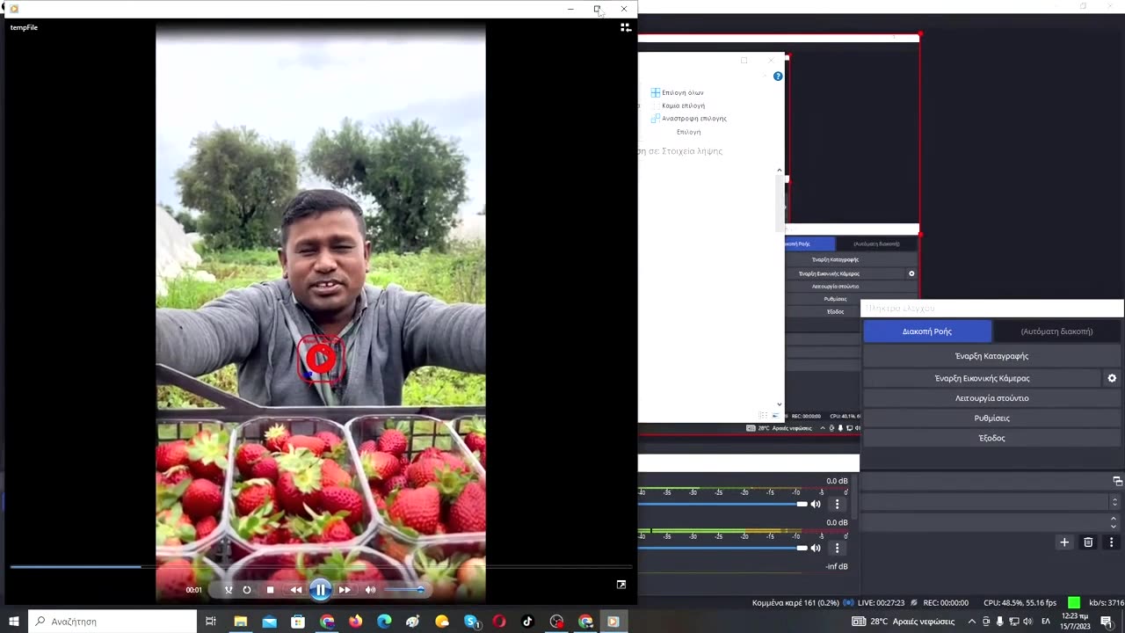
Task: Open TikTok from the taskbar
Action: (x=527, y=622)
